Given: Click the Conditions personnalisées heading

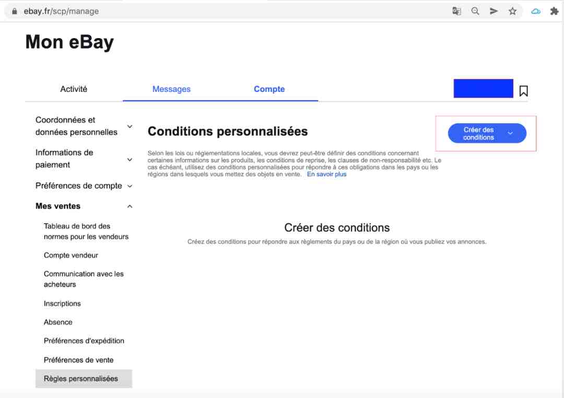Looking at the screenshot, I should (x=228, y=131).
